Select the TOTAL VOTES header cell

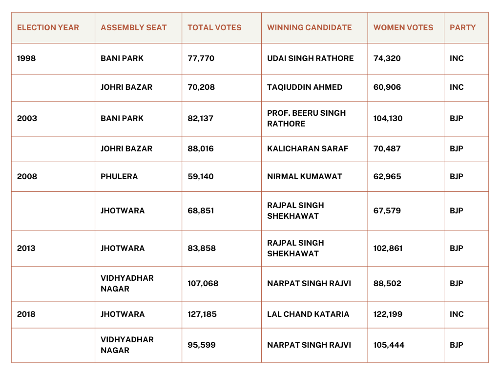click(222, 28)
